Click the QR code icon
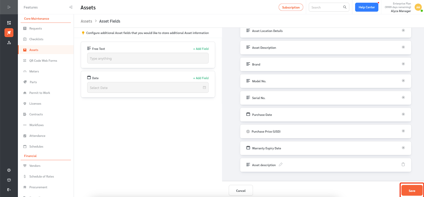This screenshot has height=197, width=424. (25, 61)
